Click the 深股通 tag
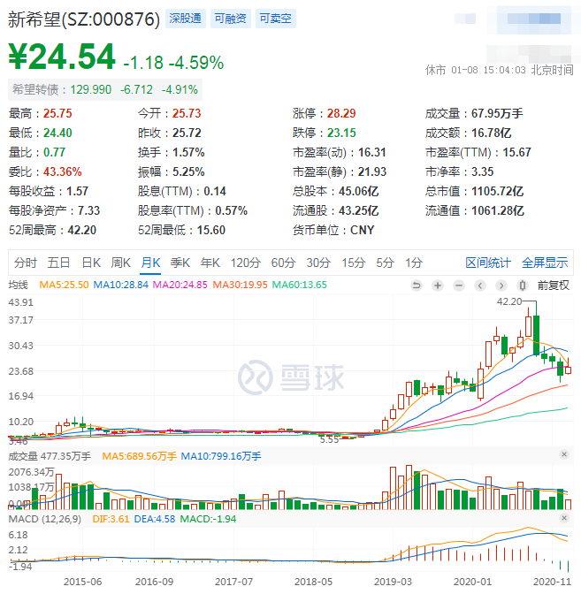Image resolution: width=581 pixels, height=594 pixels. pyautogui.click(x=186, y=19)
